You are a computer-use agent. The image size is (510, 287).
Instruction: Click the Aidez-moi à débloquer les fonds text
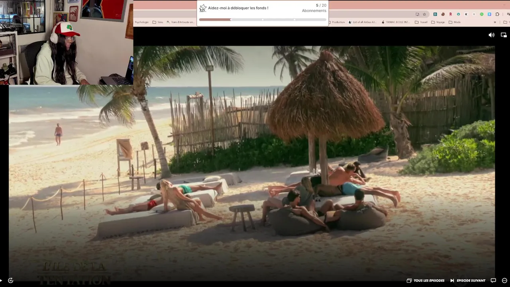click(238, 8)
